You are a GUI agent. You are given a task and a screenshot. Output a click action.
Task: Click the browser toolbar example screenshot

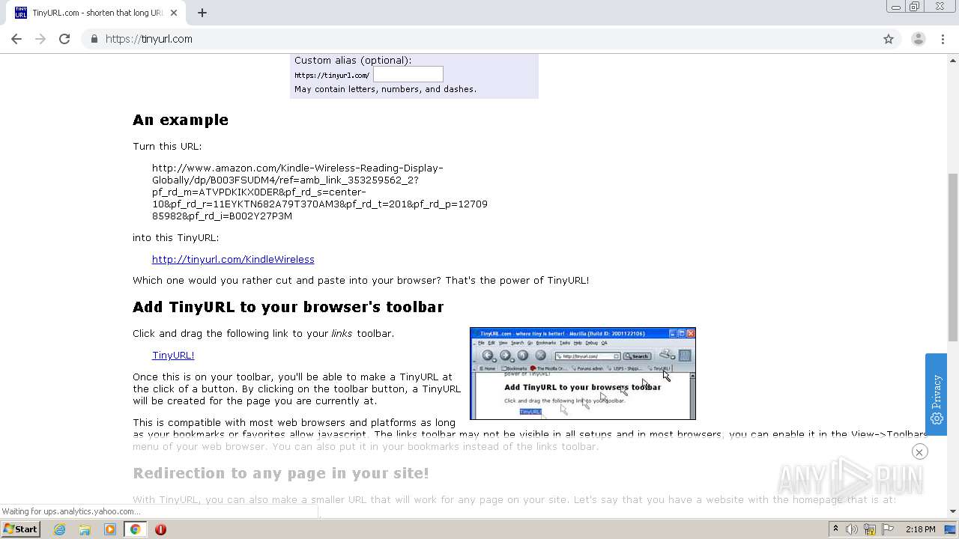pos(583,374)
